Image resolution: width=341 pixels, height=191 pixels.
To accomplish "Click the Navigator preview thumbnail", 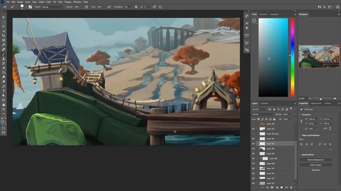I will point(319,57).
